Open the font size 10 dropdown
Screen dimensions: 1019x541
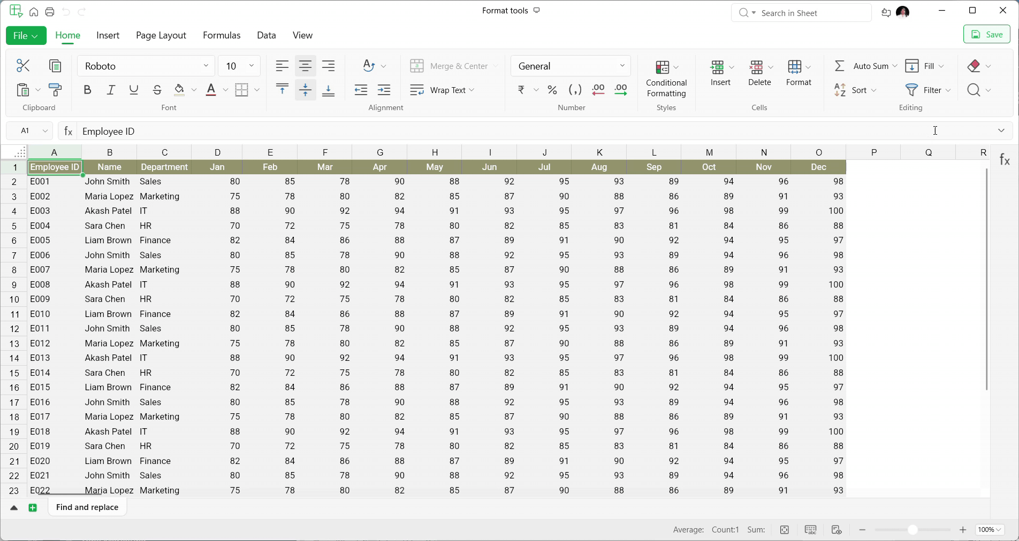[x=252, y=66]
